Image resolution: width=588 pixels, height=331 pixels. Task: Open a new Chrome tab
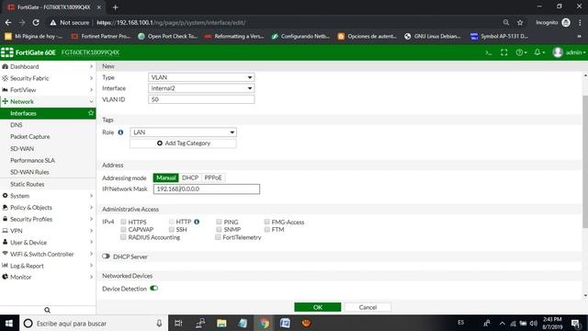click(x=115, y=7)
